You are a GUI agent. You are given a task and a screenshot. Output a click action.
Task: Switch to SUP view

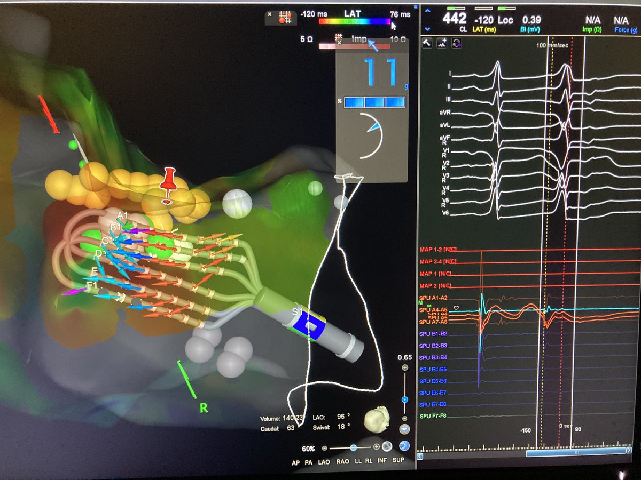coord(398,460)
